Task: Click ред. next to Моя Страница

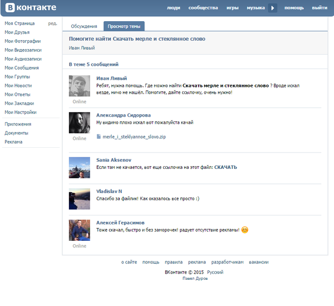Action: click(x=52, y=23)
